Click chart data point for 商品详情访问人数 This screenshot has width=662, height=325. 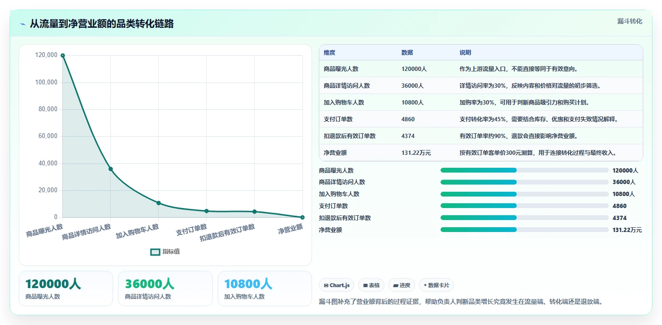point(111,169)
